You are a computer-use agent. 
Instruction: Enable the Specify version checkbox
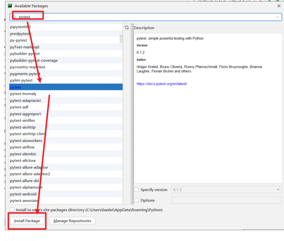(x=137, y=190)
